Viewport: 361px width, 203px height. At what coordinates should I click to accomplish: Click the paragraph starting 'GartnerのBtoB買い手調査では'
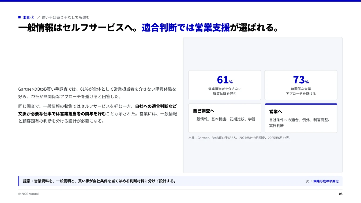click(x=97, y=93)
